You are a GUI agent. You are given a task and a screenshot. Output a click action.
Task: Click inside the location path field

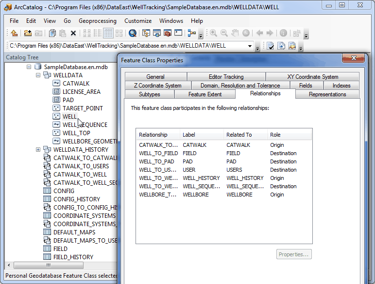[x=127, y=46]
